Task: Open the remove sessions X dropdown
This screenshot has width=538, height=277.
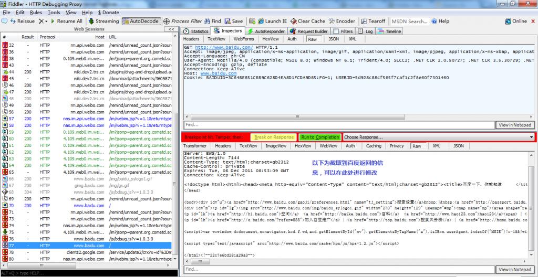Action: [43, 22]
